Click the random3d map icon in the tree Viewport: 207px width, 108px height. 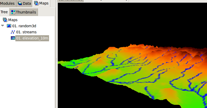[9, 26]
